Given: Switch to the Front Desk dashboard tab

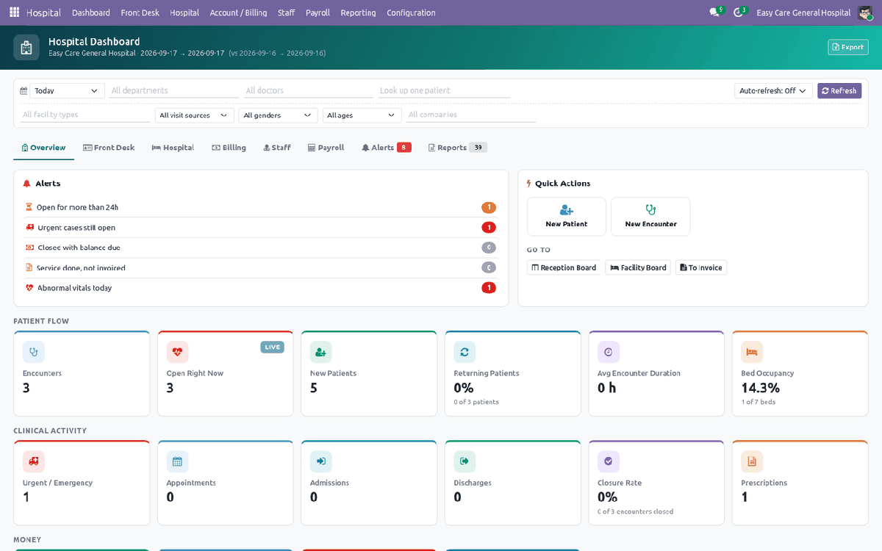Looking at the screenshot, I should coord(109,148).
